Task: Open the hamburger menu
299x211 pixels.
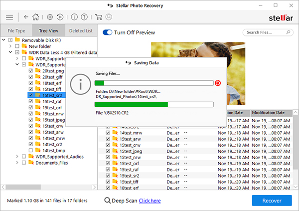Action: coord(9,17)
